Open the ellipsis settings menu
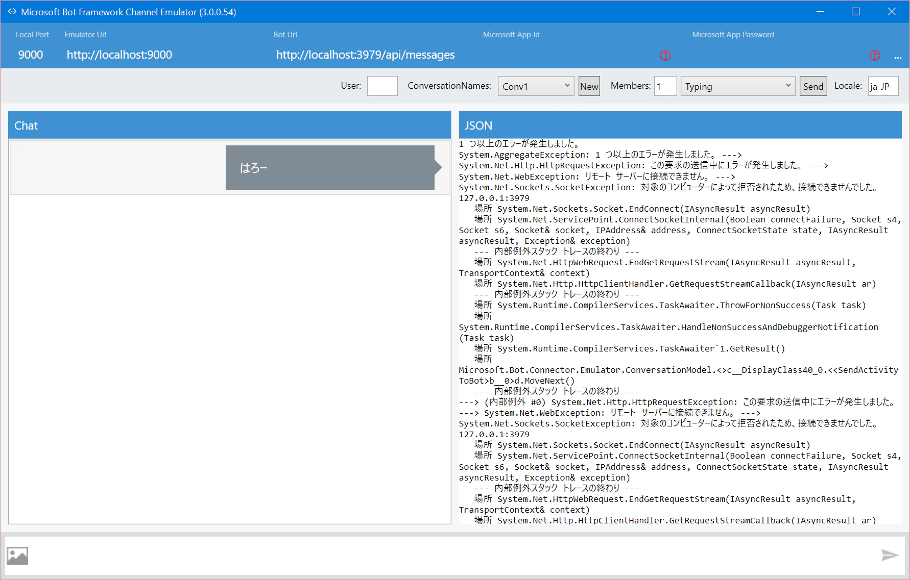 point(898,58)
